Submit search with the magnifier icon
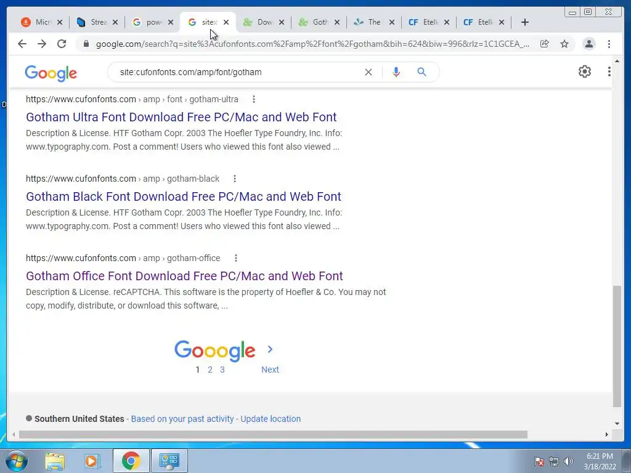 [421, 72]
